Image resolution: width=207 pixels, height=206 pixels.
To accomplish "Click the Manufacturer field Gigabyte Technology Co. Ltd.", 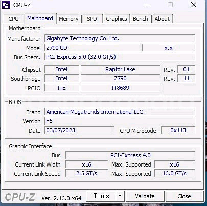I will 120,38.
